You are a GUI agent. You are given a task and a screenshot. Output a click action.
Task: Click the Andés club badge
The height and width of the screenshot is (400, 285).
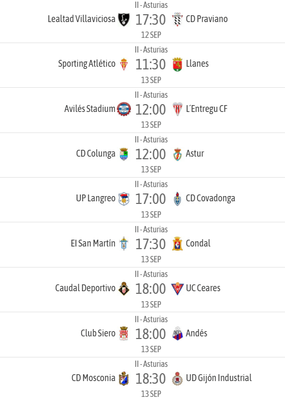pos(177,333)
